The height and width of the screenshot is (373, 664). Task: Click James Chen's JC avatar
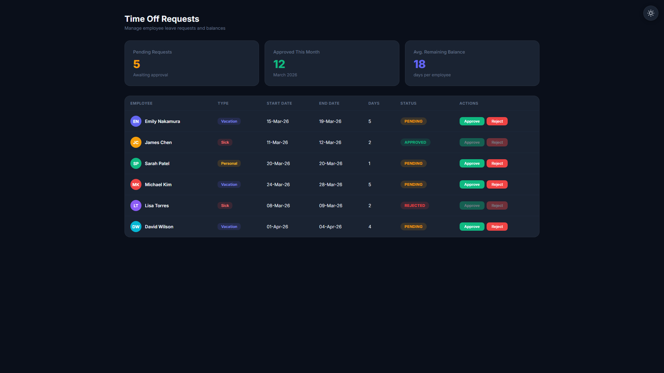click(136, 142)
